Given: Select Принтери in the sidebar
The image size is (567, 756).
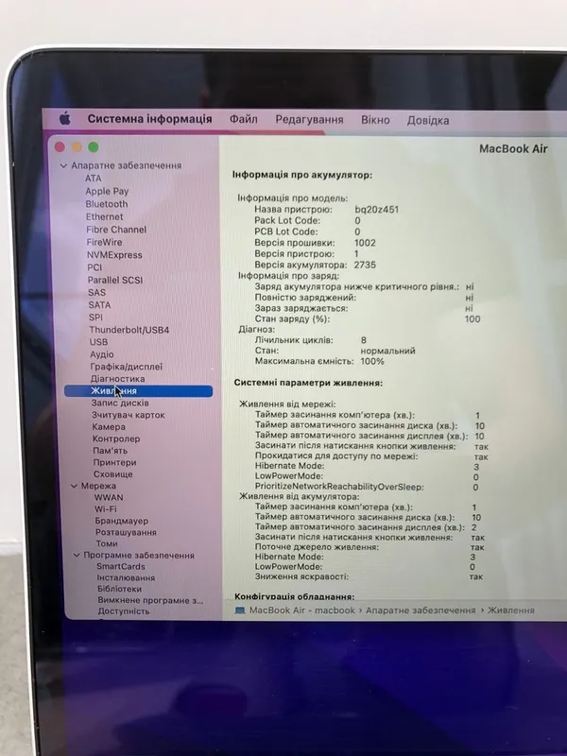Looking at the screenshot, I should [114, 462].
